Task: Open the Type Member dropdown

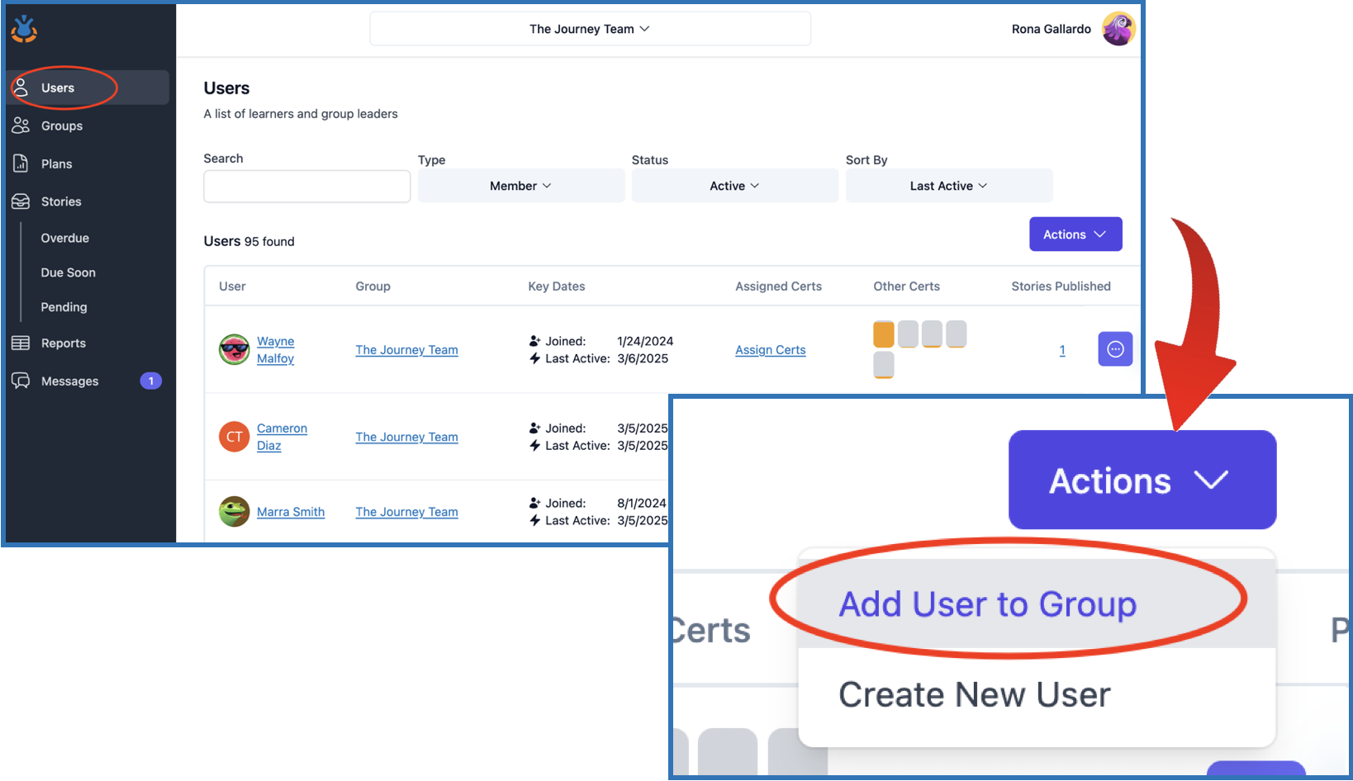Action: pyautogui.click(x=520, y=186)
